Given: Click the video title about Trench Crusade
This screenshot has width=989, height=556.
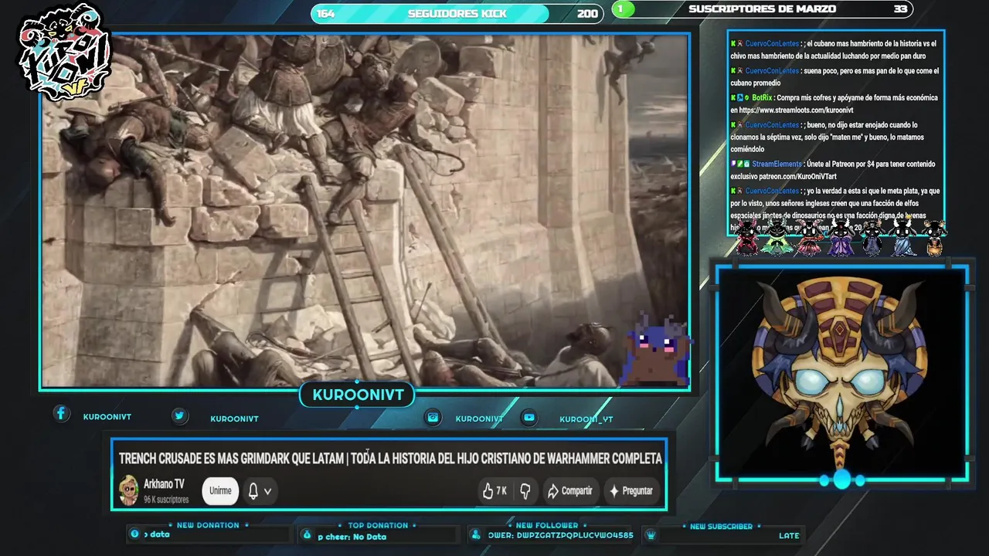Looking at the screenshot, I should click(x=390, y=459).
